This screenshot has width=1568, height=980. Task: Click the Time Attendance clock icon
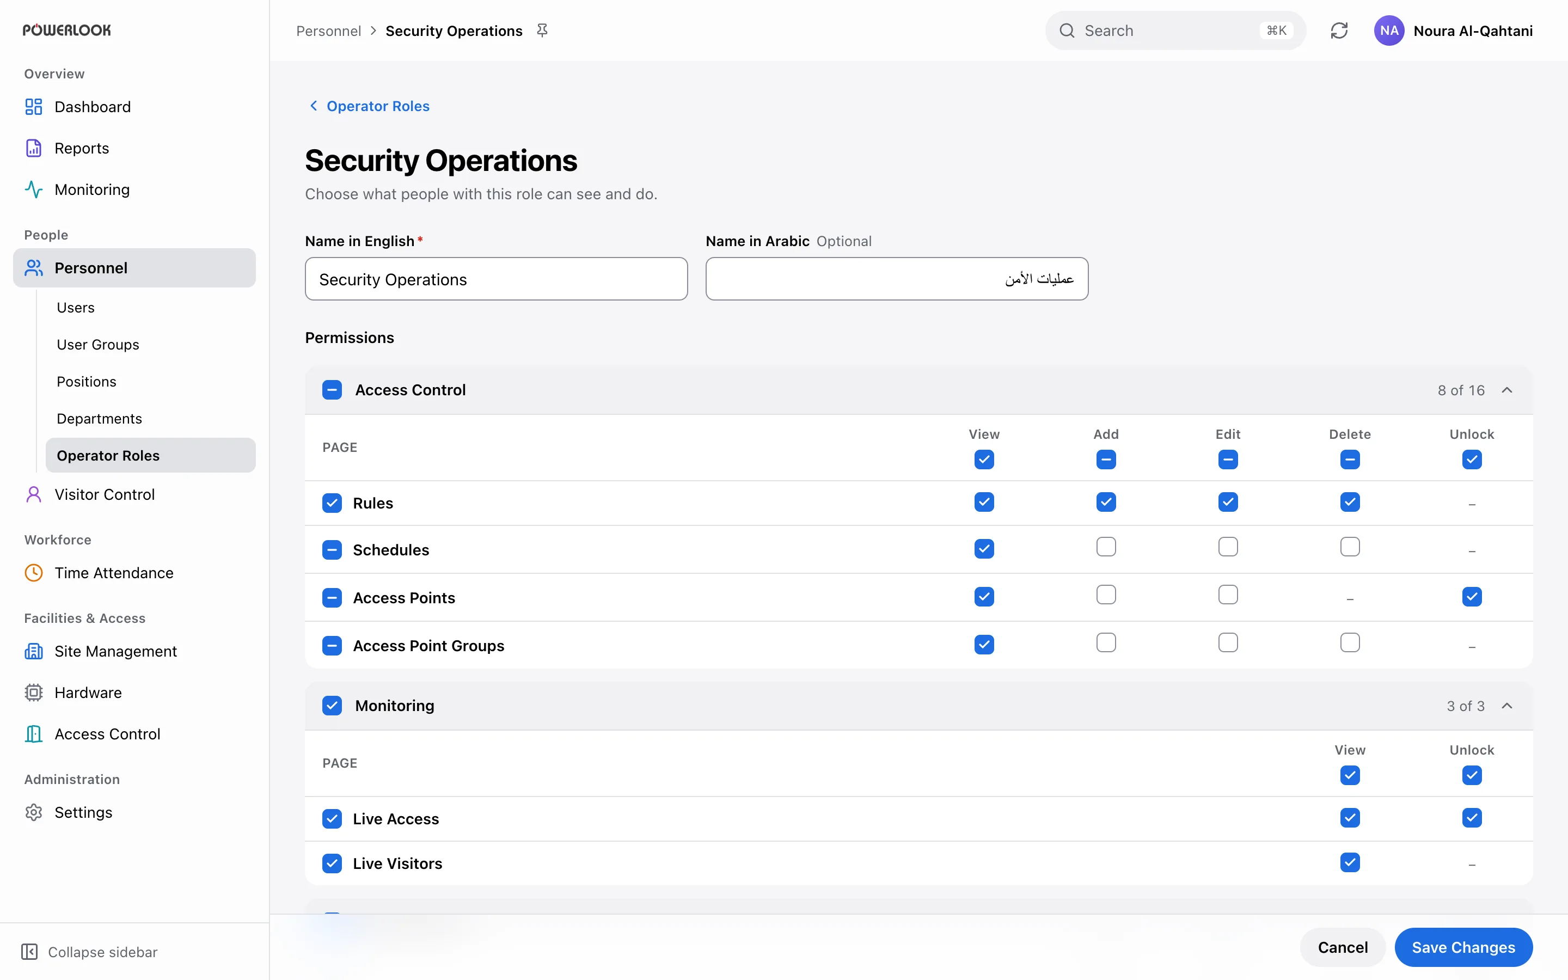click(x=34, y=573)
